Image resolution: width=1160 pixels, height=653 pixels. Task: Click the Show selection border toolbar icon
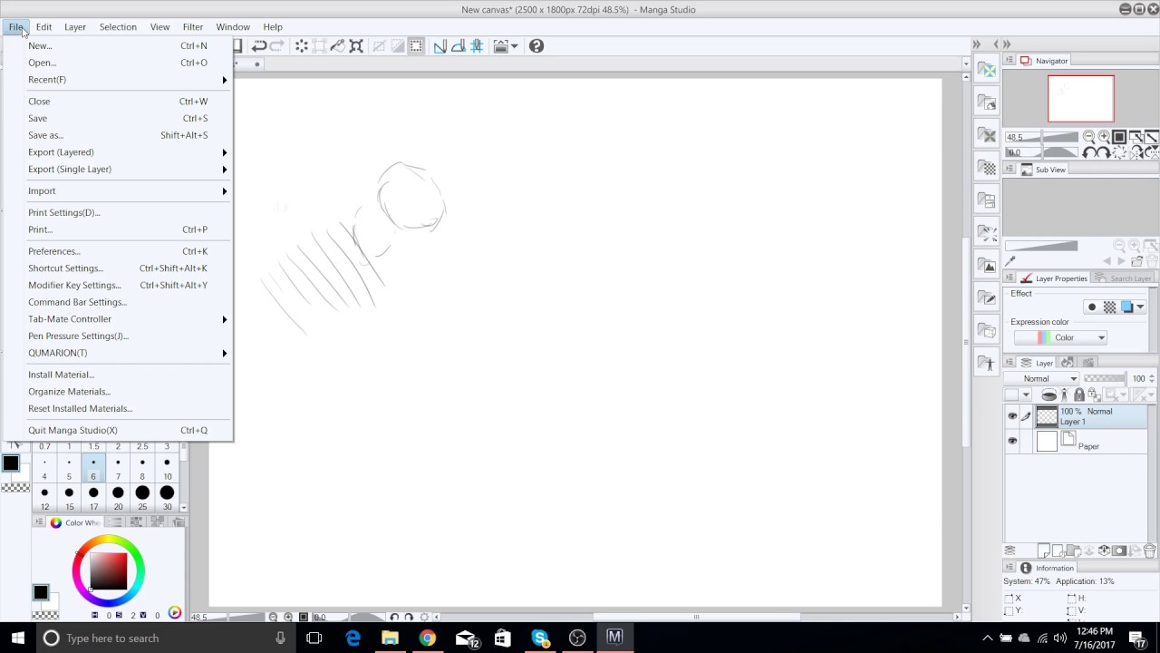[416, 46]
